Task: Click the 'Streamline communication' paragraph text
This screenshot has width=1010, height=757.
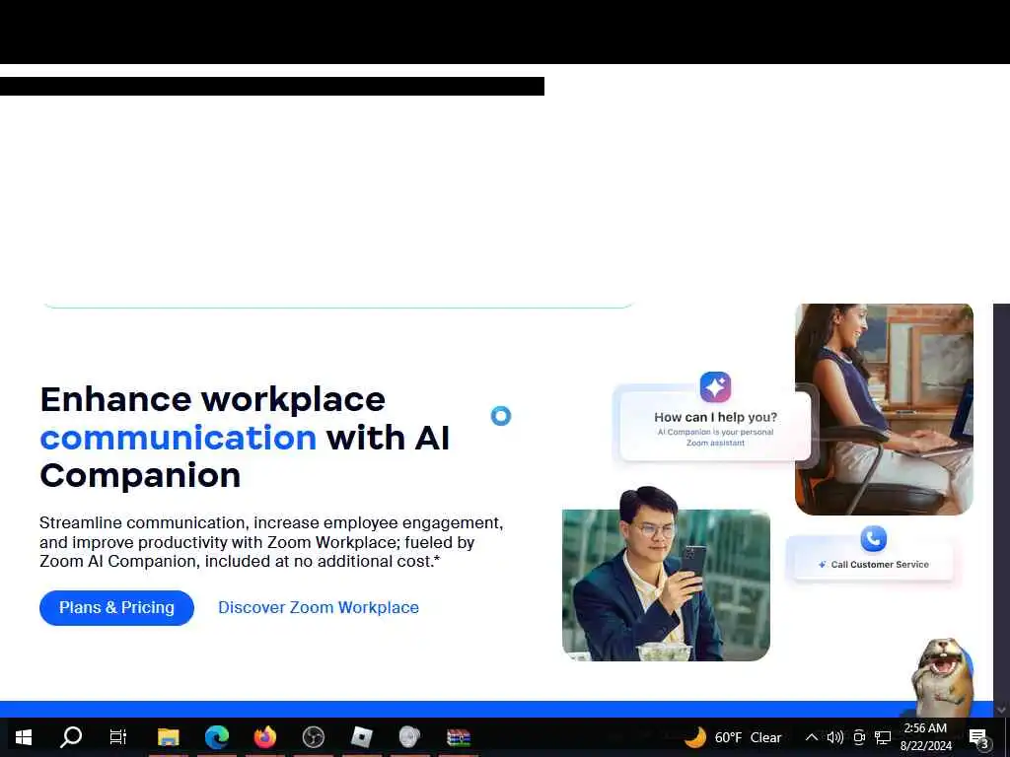Action: coord(271,542)
